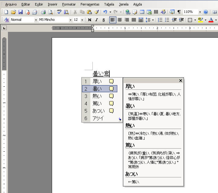Open the Normal style dropdown
This screenshot has height=193, width=218.
point(36,20)
